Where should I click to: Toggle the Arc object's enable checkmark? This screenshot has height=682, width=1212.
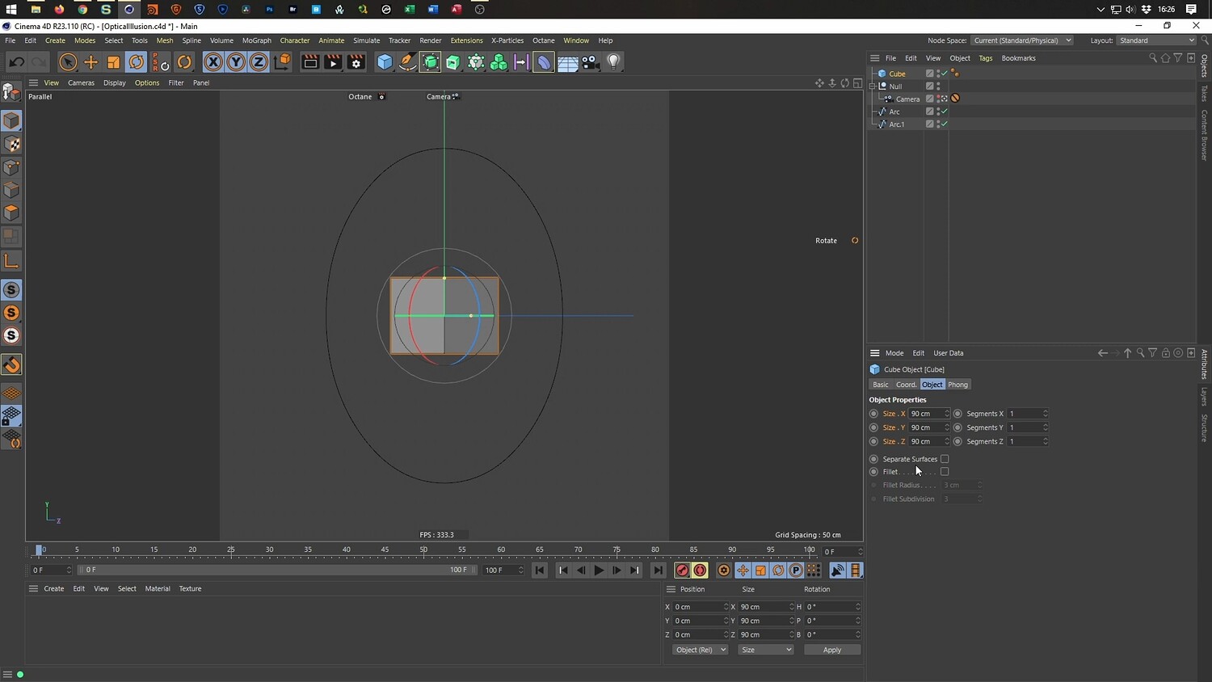944,112
